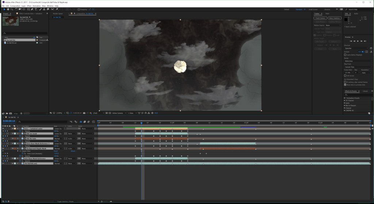This screenshot has width=374, height=204.
Task: Click the Info panel black color swatch
Action: pos(346,19)
